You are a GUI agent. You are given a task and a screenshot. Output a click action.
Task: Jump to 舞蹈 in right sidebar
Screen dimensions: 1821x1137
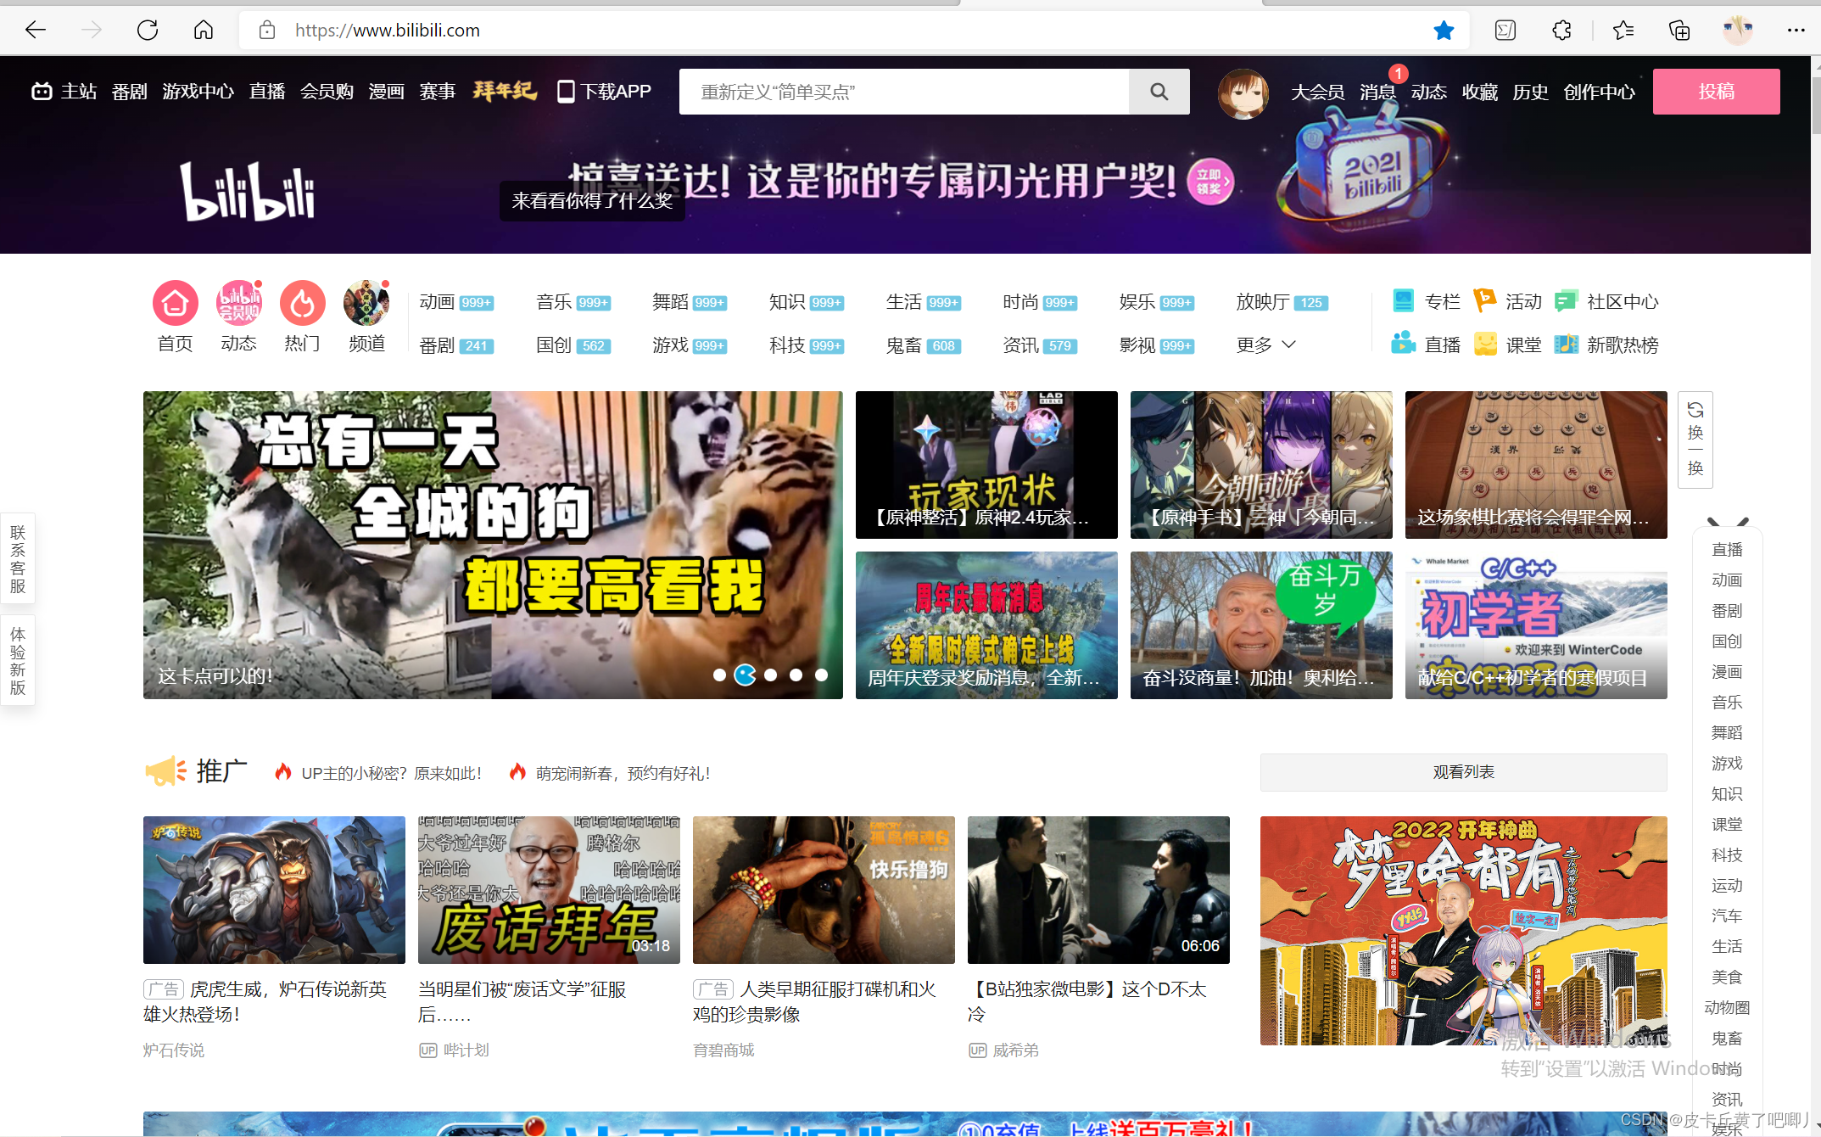click(1727, 733)
